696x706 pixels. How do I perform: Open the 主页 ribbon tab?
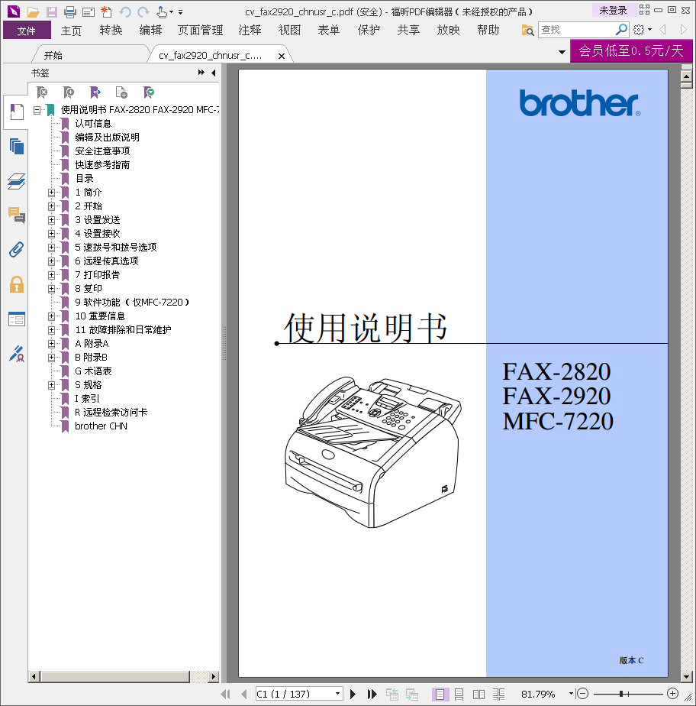[72, 31]
